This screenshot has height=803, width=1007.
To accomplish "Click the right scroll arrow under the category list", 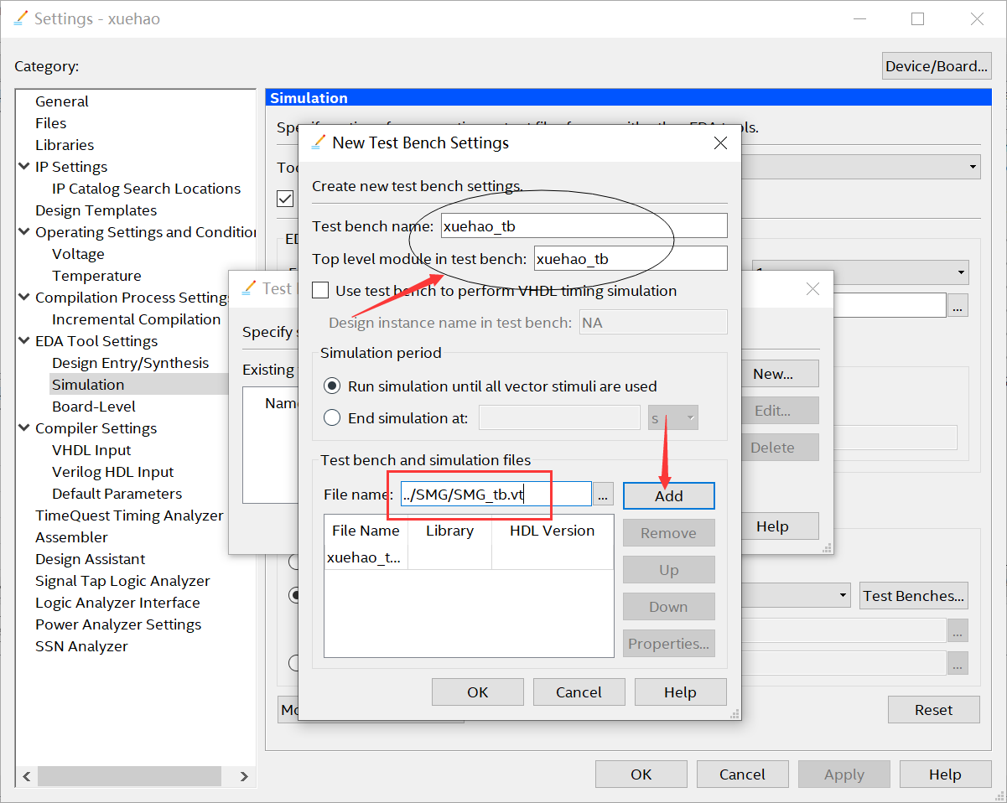I will point(243,776).
